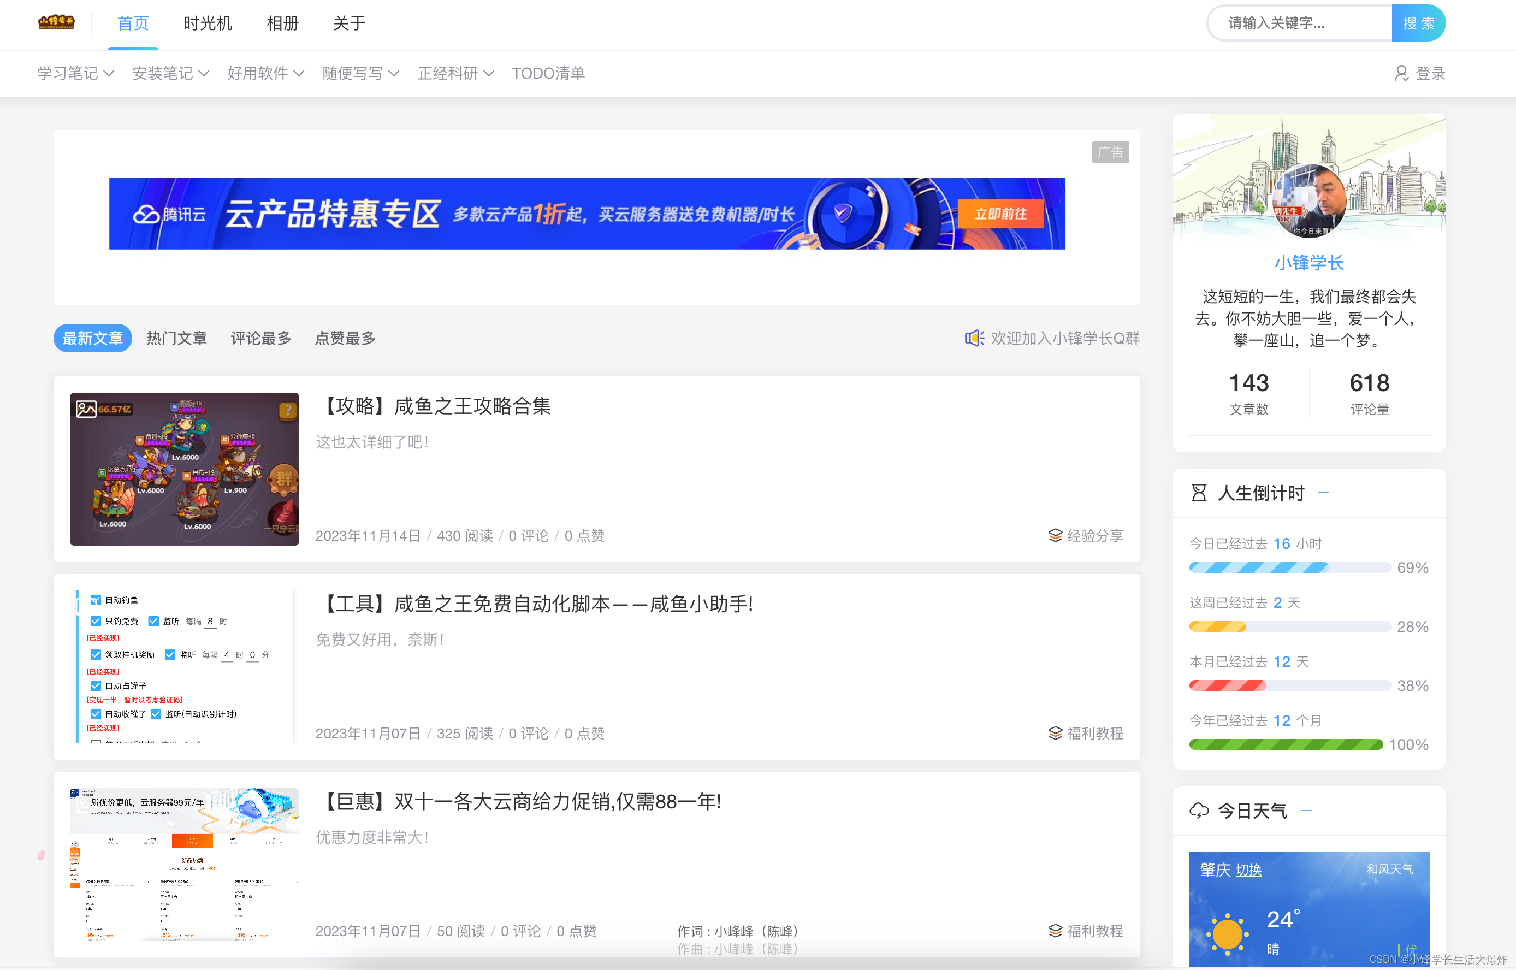Select the 最新文章 filter pill
1516x970 pixels.
pos(93,338)
